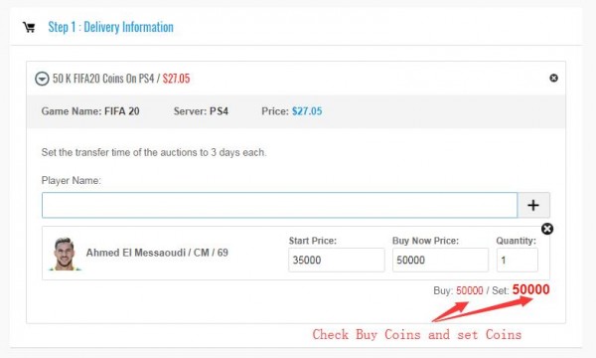Image resolution: width=596 pixels, height=358 pixels.
Task: Click the bold Set 50000 coins value
Action: [x=530, y=289]
